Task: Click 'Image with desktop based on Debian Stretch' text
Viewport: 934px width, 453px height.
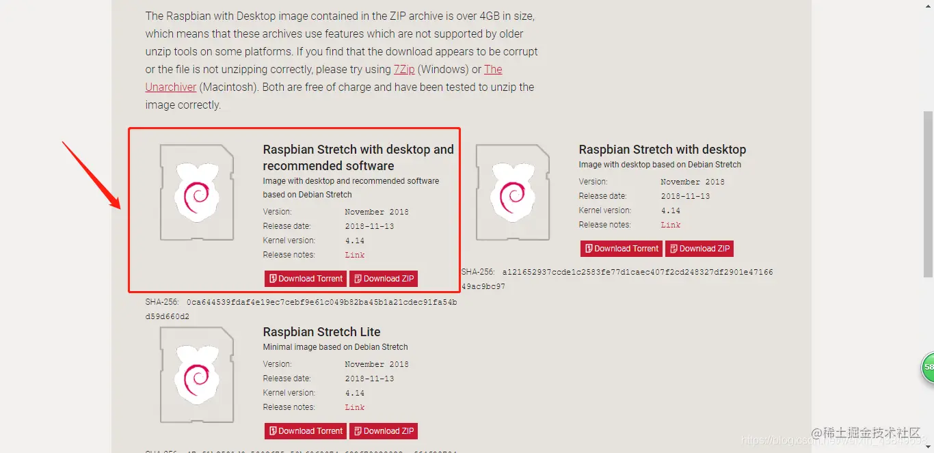Action: click(x=660, y=165)
